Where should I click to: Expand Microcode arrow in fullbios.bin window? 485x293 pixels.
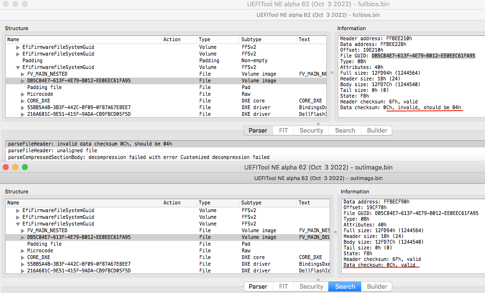click(x=22, y=94)
